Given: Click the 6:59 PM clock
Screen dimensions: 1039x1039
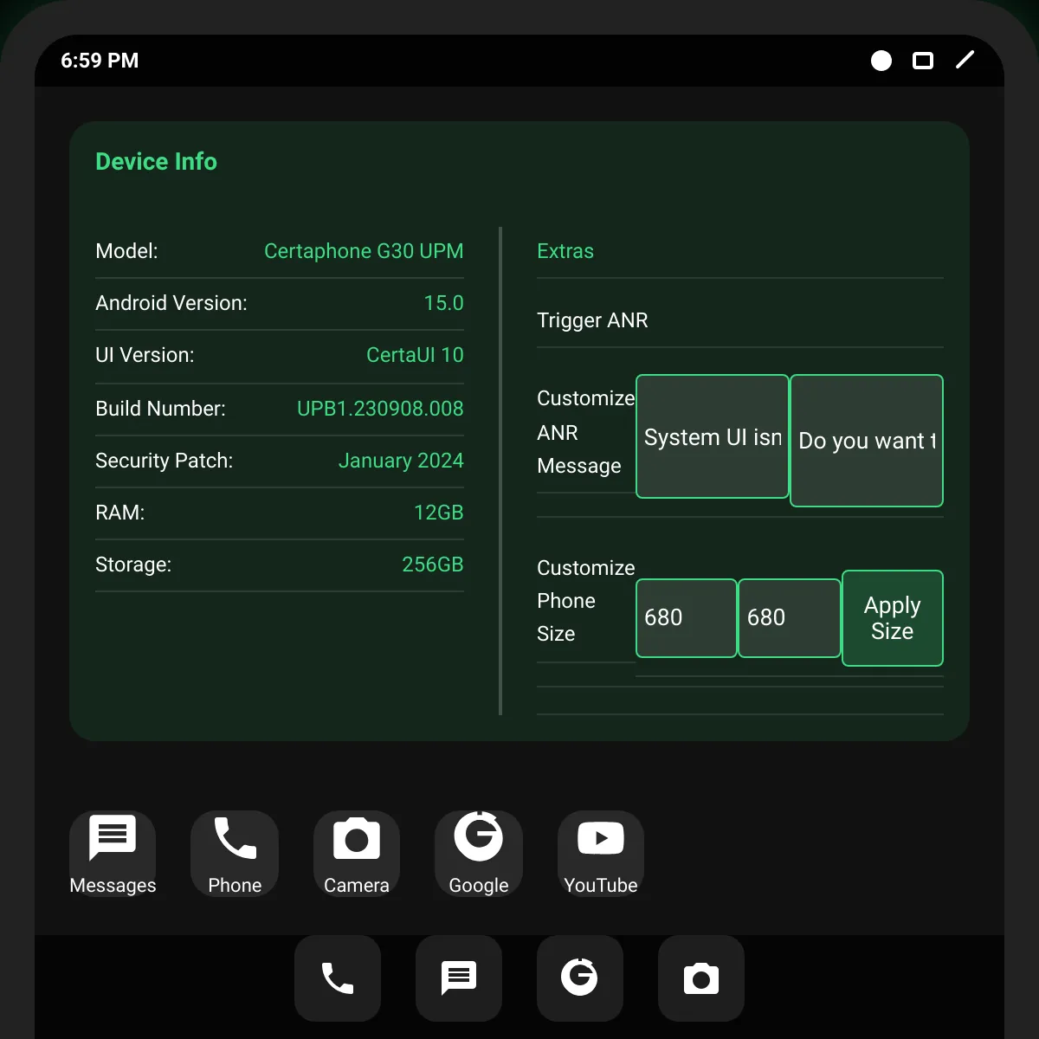Looking at the screenshot, I should [100, 61].
